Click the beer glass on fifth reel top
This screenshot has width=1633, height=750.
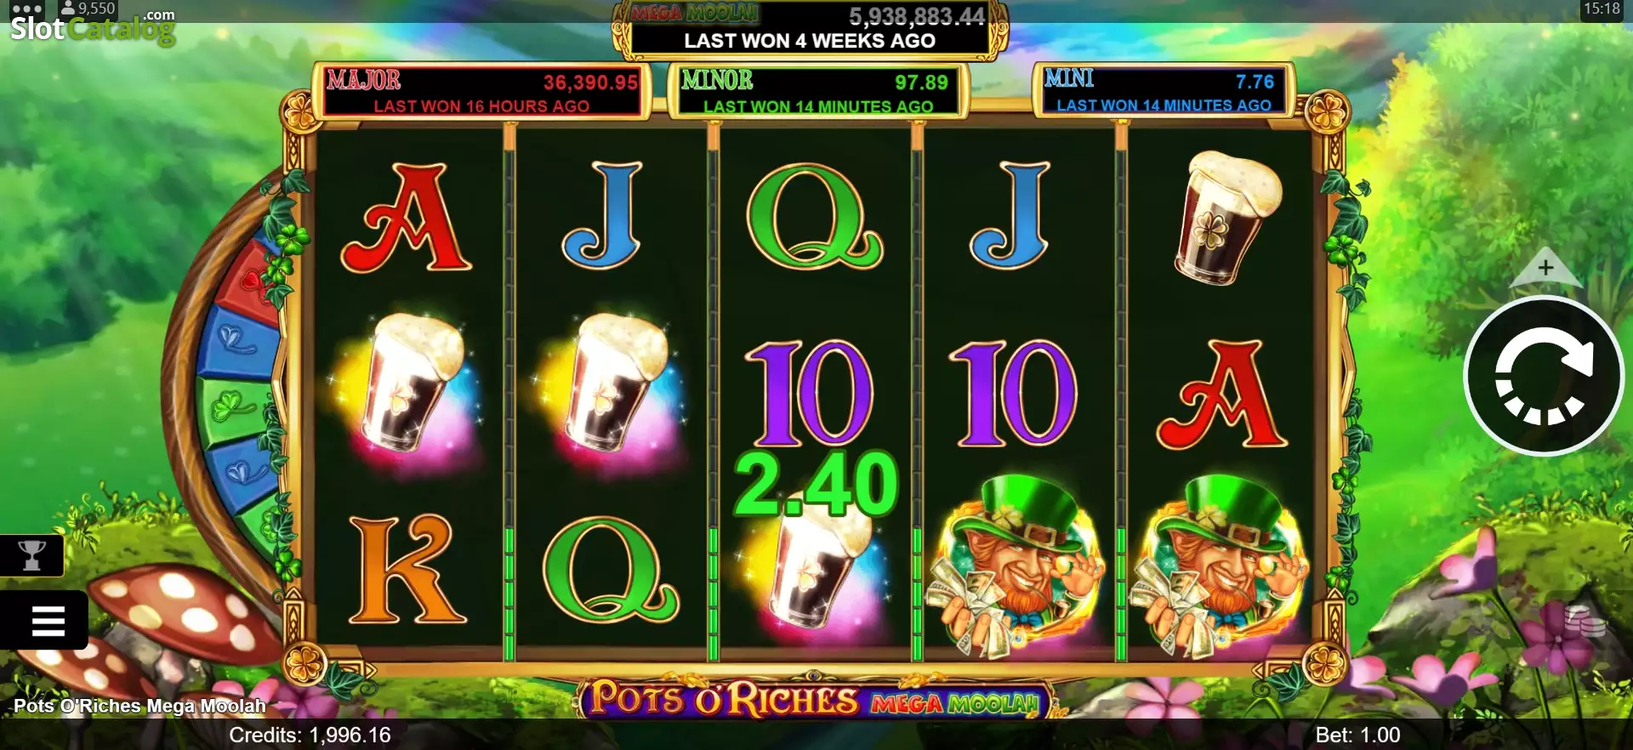click(1226, 217)
